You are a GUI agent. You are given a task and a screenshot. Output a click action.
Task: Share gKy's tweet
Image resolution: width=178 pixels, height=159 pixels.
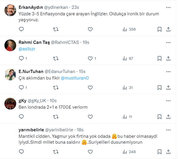pos(168,117)
